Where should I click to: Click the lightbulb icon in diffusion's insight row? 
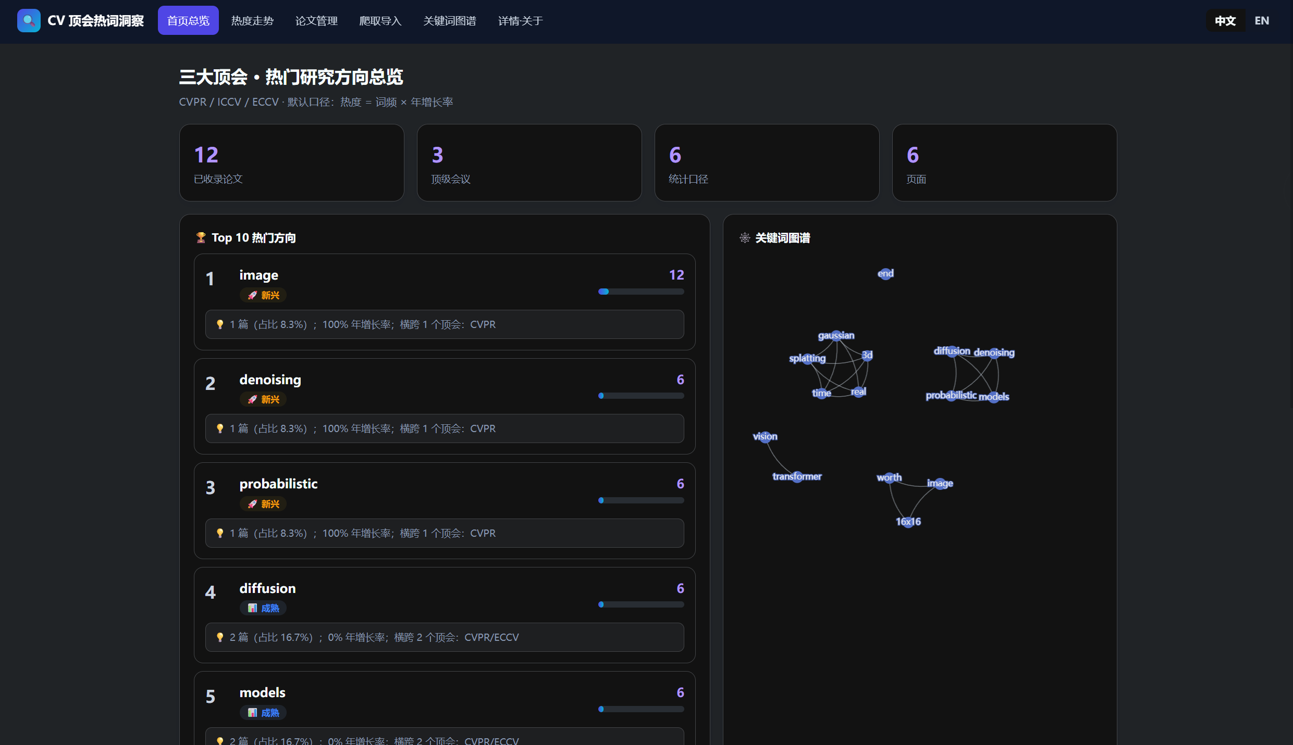(220, 637)
